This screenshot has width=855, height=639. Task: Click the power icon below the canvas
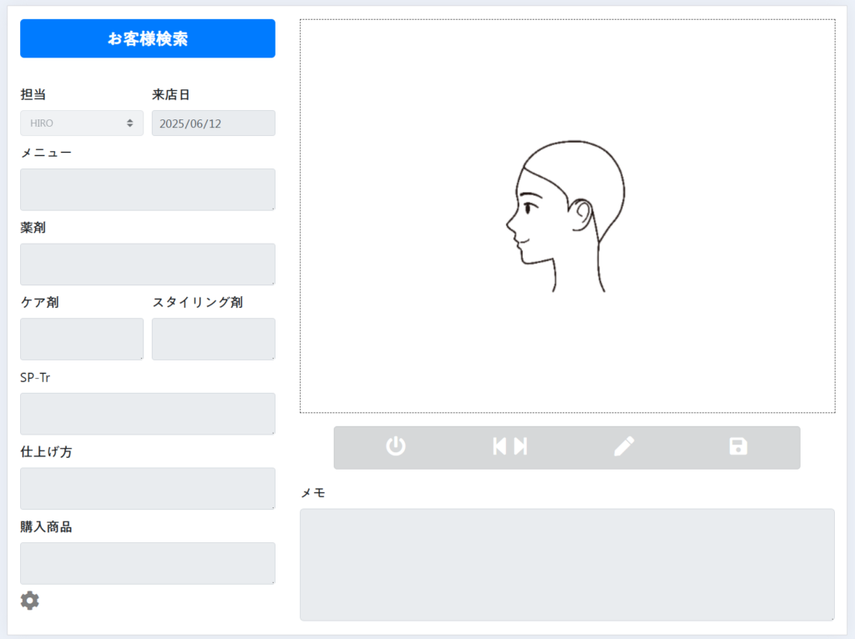click(396, 446)
